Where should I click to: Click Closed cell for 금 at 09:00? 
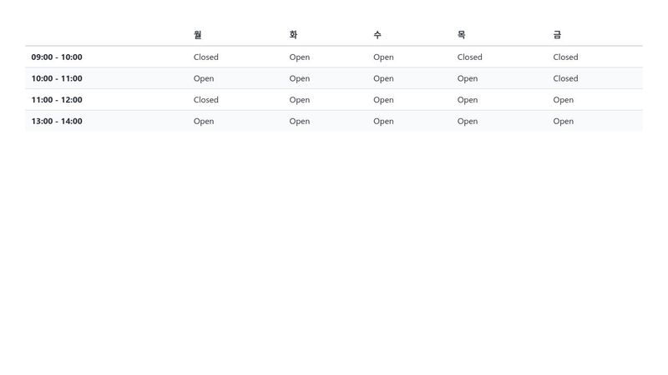pos(565,57)
